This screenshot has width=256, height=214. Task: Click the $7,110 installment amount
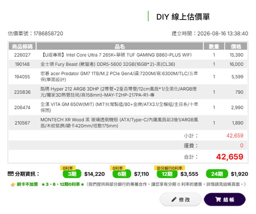(x=141, y=174)
